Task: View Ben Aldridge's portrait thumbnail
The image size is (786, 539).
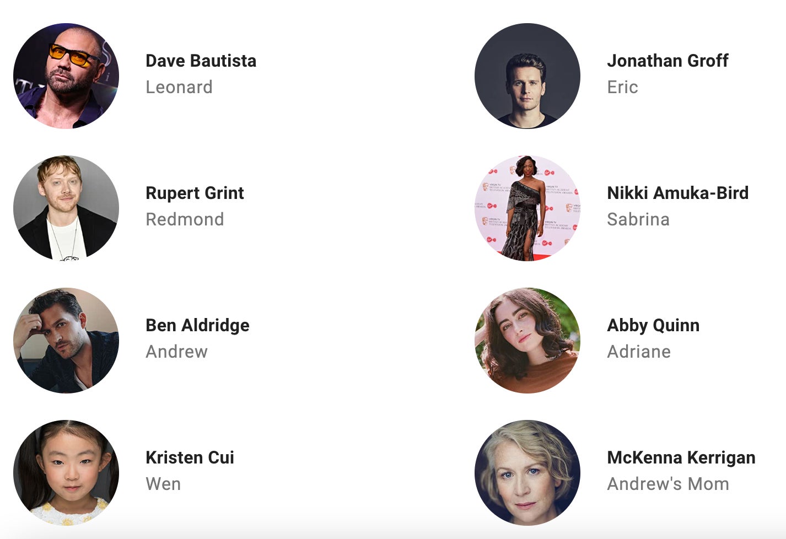Action: 66,341
